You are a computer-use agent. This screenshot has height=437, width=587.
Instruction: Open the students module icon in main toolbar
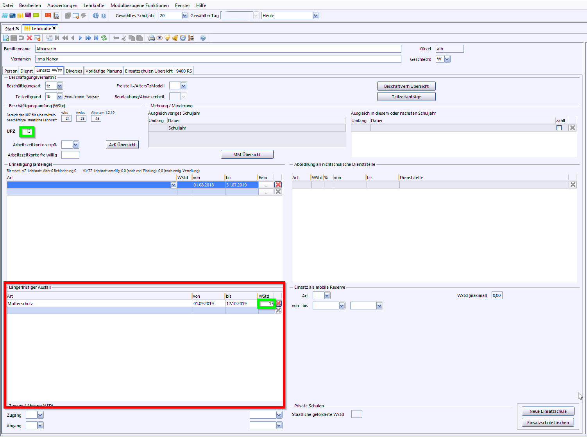coord(5,16)
